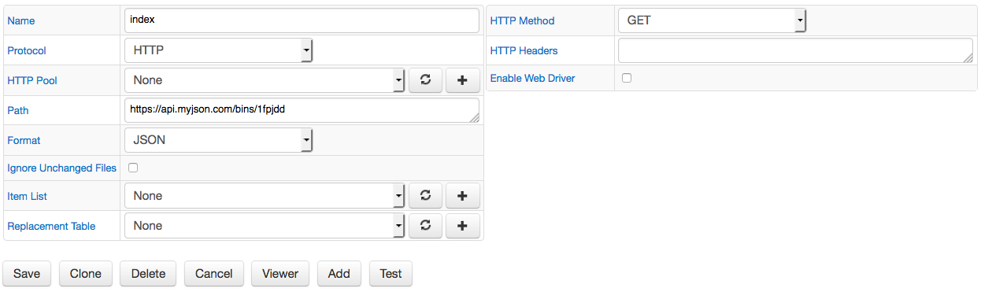
Task: Open the Viewer
Action: (x=280, y=274)
